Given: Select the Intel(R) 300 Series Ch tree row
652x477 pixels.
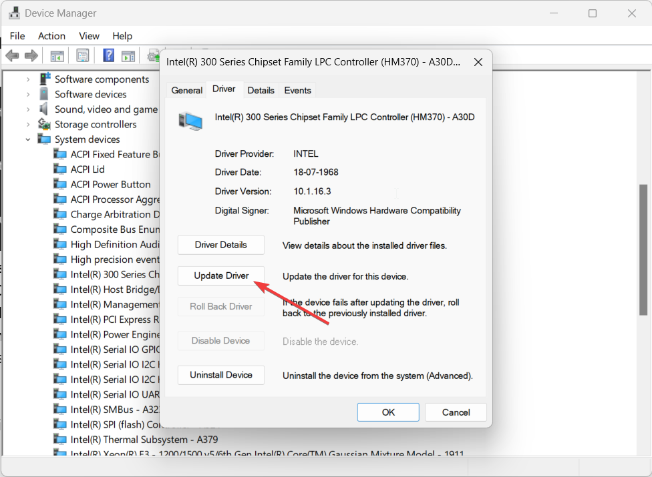Looking at the screenshot, I should point(106,274).
